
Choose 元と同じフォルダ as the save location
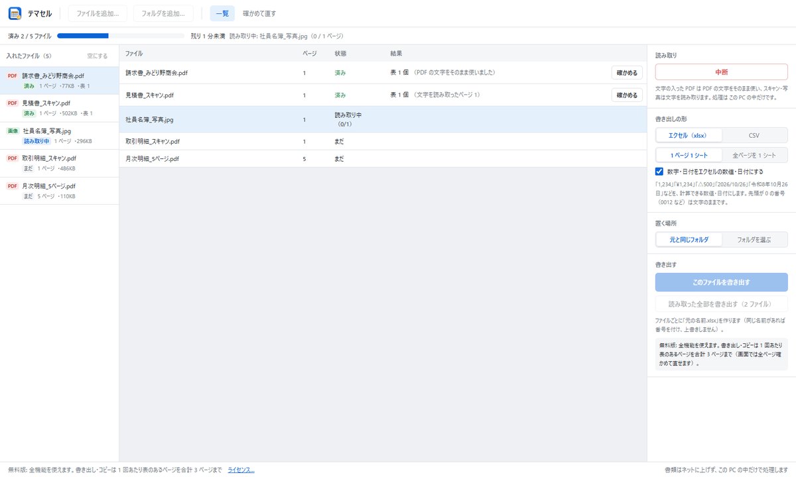click(688, 240)
